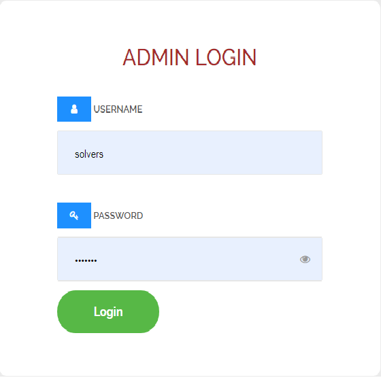Show the password with the eye icon
The image size is (381, 380).
tap(305, 259)
